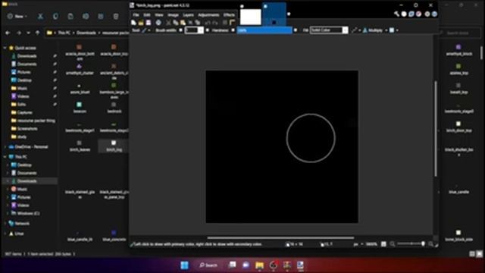Open the antialiasing mode dropdown icon

click(355, 30)
